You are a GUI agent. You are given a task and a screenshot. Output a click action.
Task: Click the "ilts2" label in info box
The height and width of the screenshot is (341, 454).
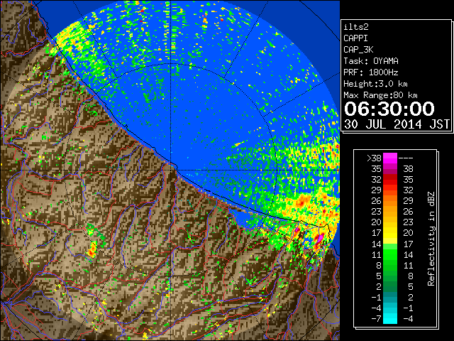[x=356, y=27]
